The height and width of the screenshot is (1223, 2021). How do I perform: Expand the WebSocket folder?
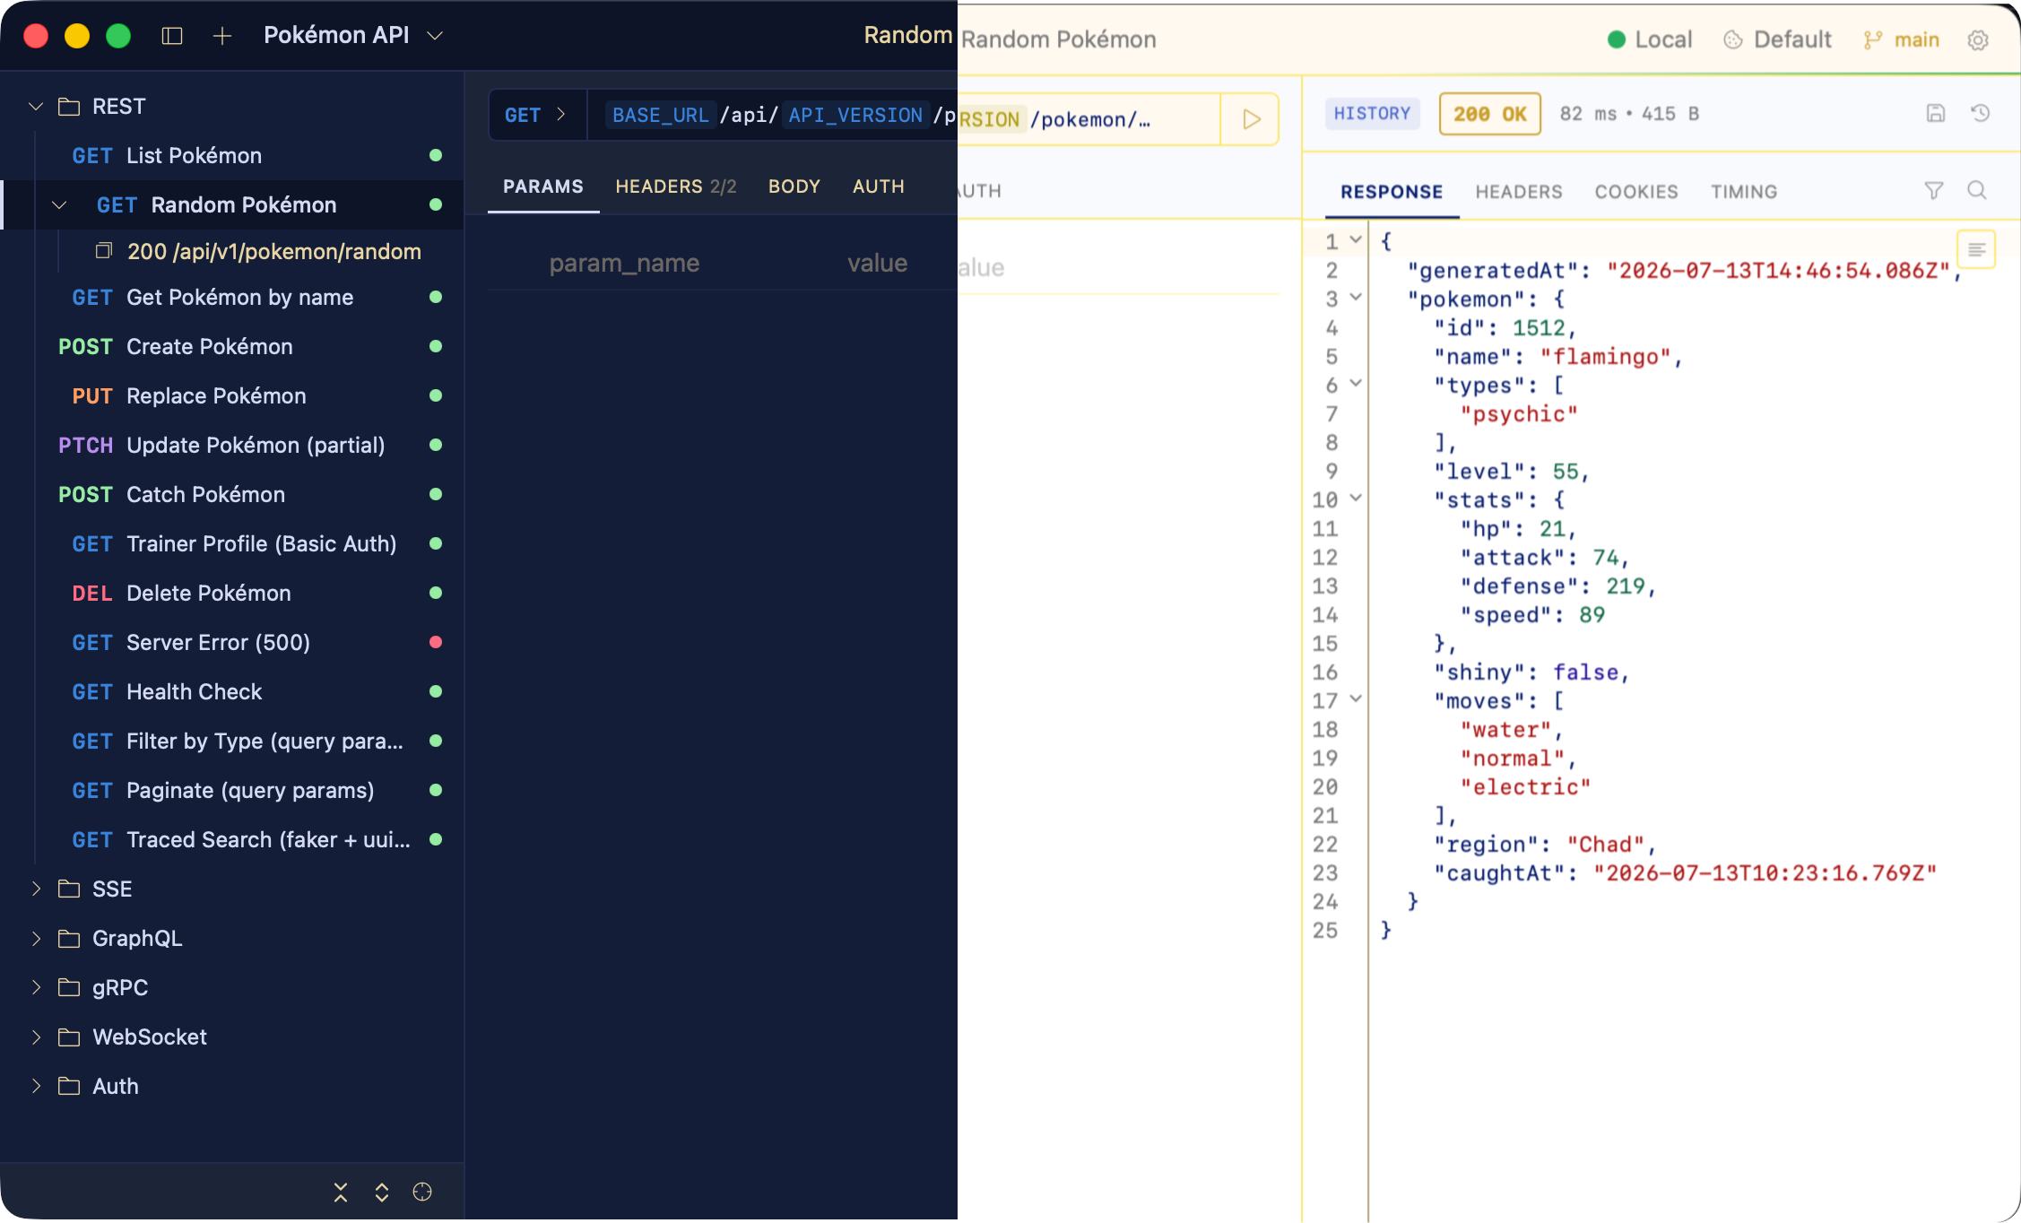coord(36,1037)
